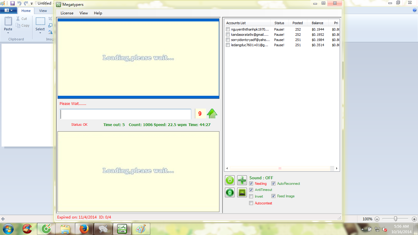Image resolution: width=418 pixels, height=235 pixels.
Task: Switch to the Home tab in Paint
Action: [x=26, y=11]
